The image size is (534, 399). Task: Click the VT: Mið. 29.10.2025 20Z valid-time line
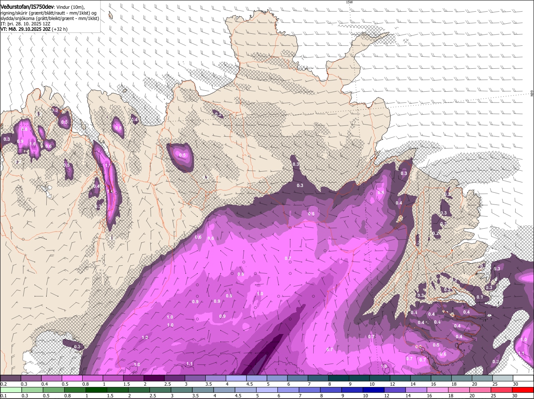click(x=34, y=29)
